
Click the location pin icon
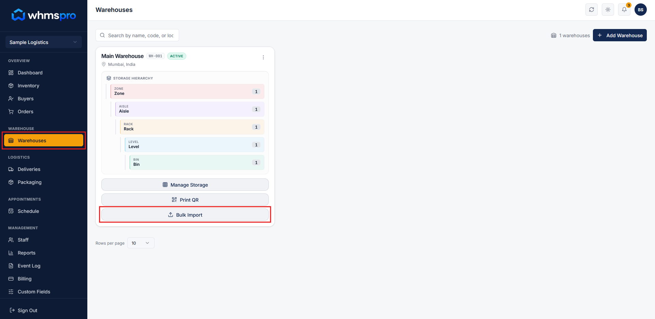tap(104, 64)
